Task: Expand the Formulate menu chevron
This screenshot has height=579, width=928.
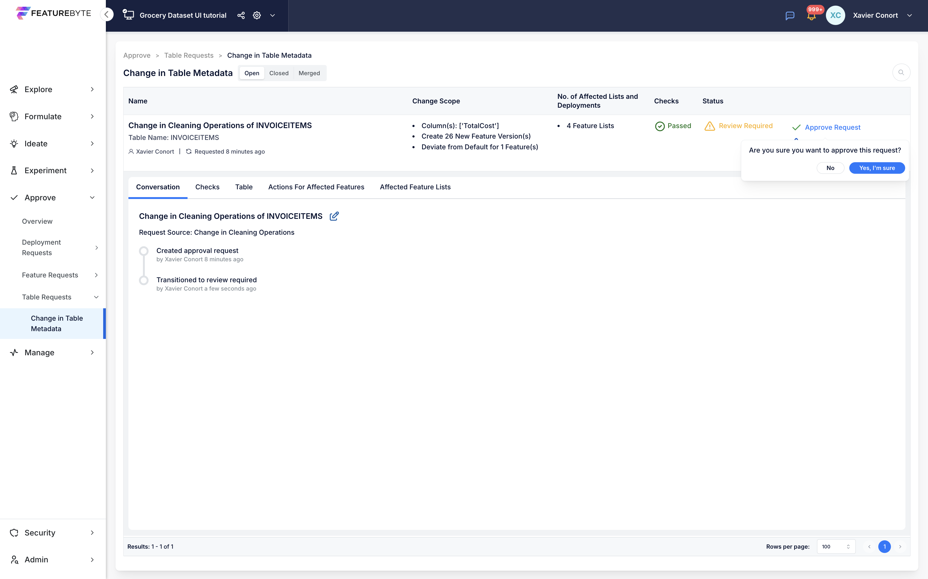Action: [x=92, y=116]
